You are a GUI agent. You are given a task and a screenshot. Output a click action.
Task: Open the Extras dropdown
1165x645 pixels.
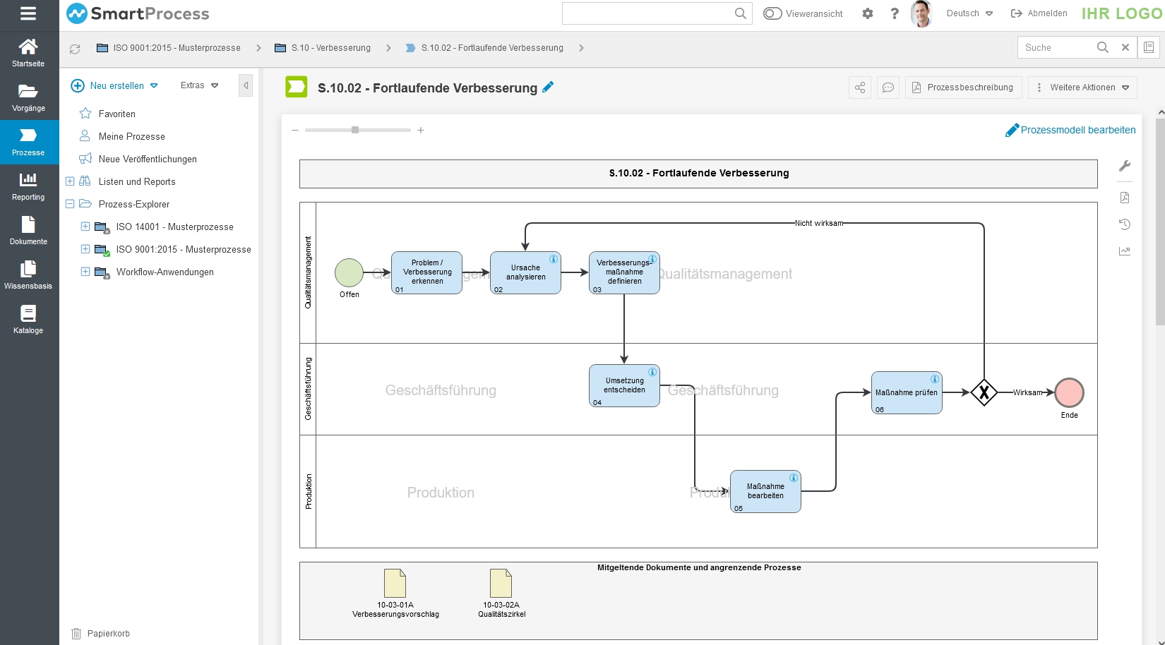coord(199,85)
